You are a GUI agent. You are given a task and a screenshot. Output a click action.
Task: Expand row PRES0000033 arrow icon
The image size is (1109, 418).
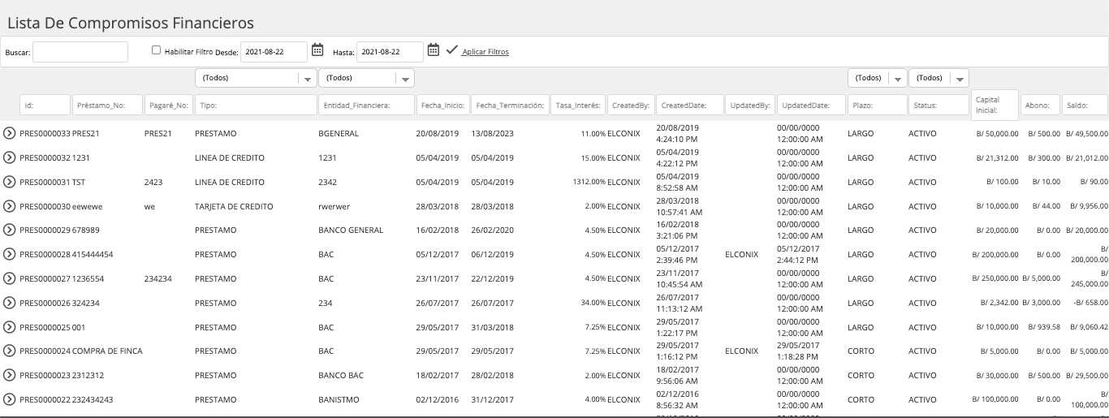pos(10,133)
